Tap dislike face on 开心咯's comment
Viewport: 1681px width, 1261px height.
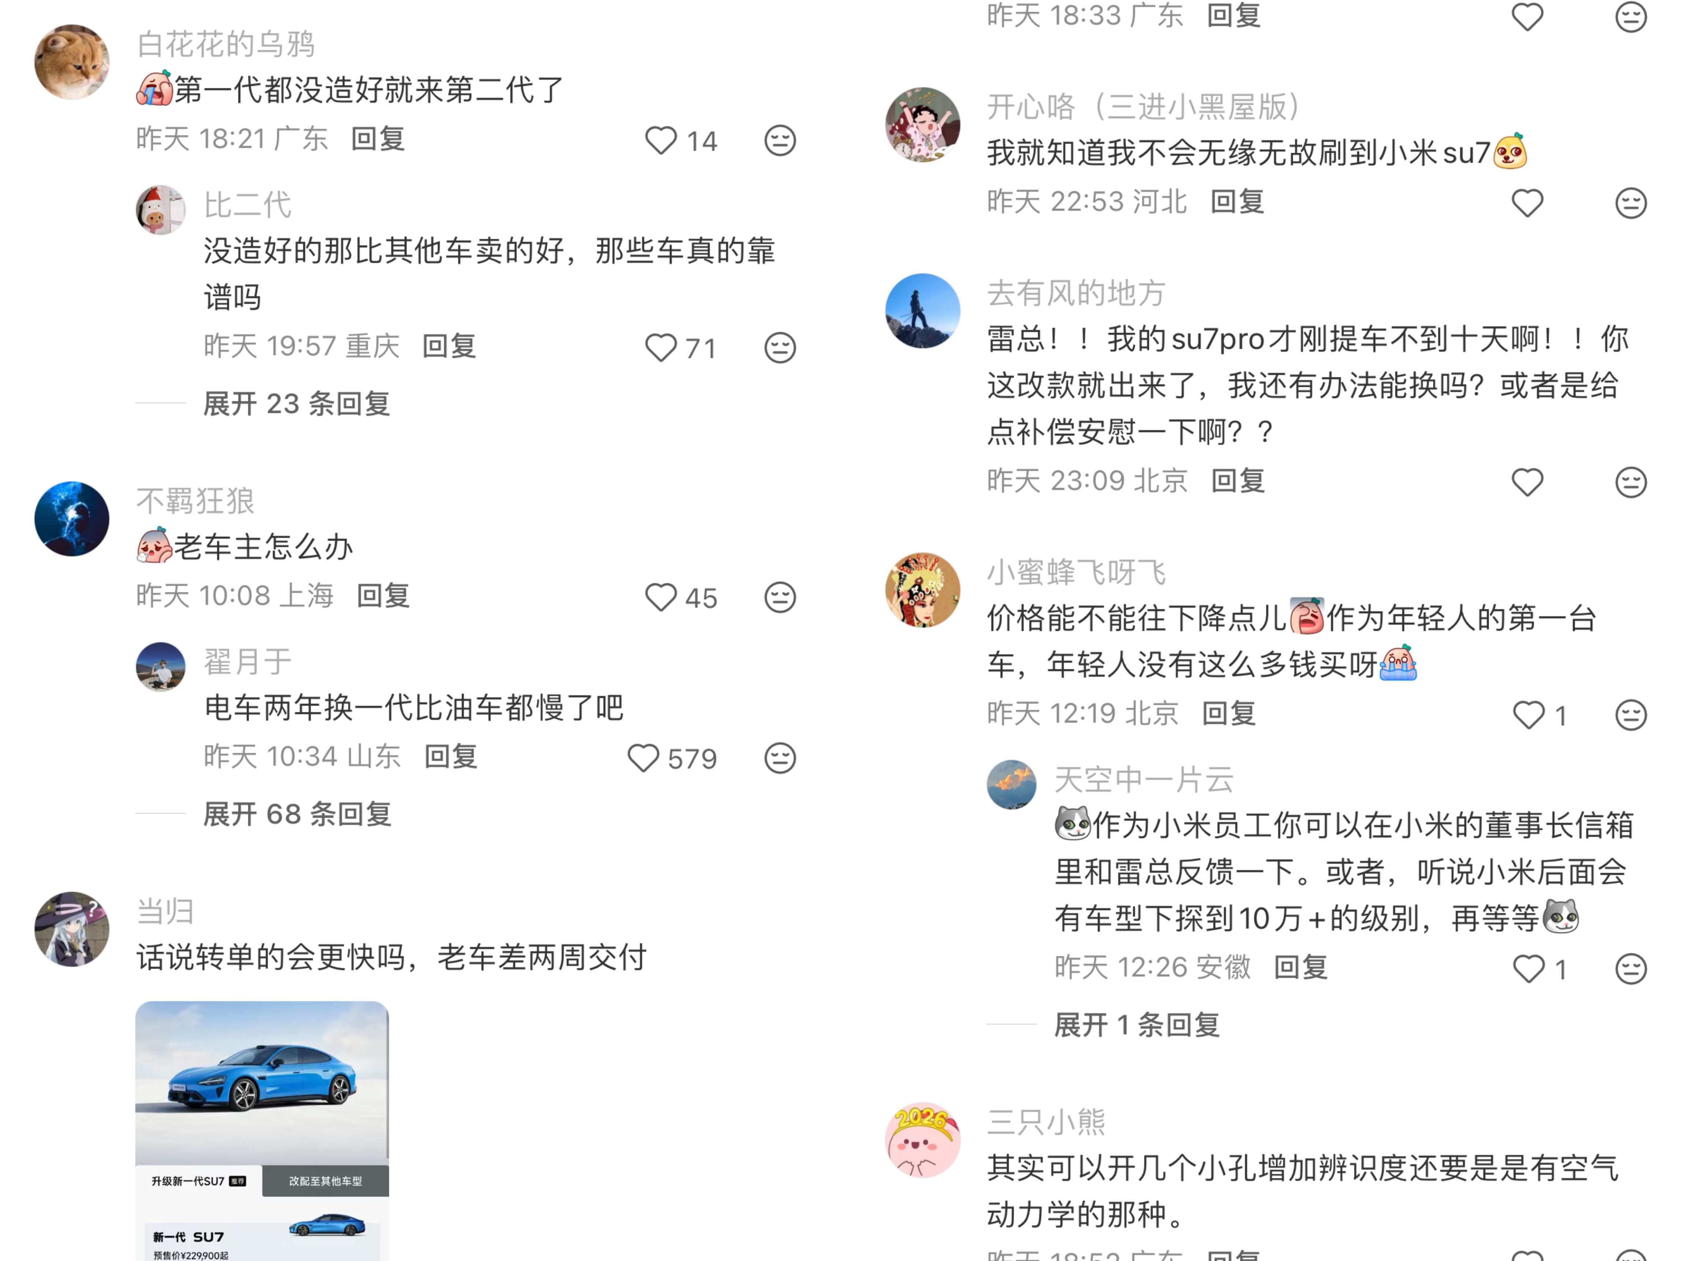click(x=1630, y=203)
